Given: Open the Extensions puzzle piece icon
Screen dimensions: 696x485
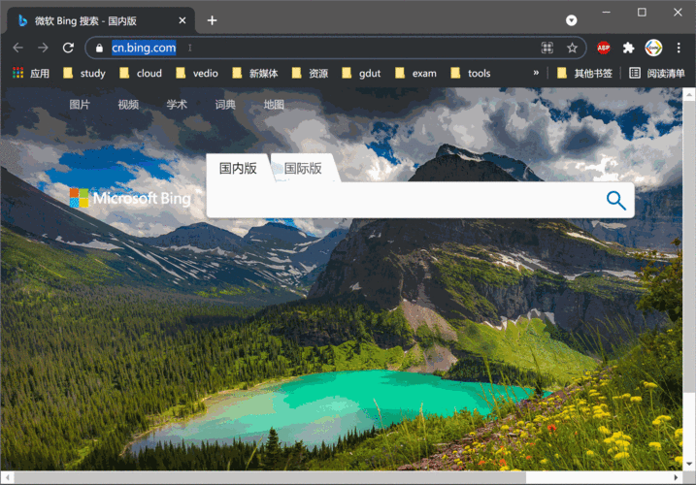Looking at the screenshot, I should [x=628, y=48].
